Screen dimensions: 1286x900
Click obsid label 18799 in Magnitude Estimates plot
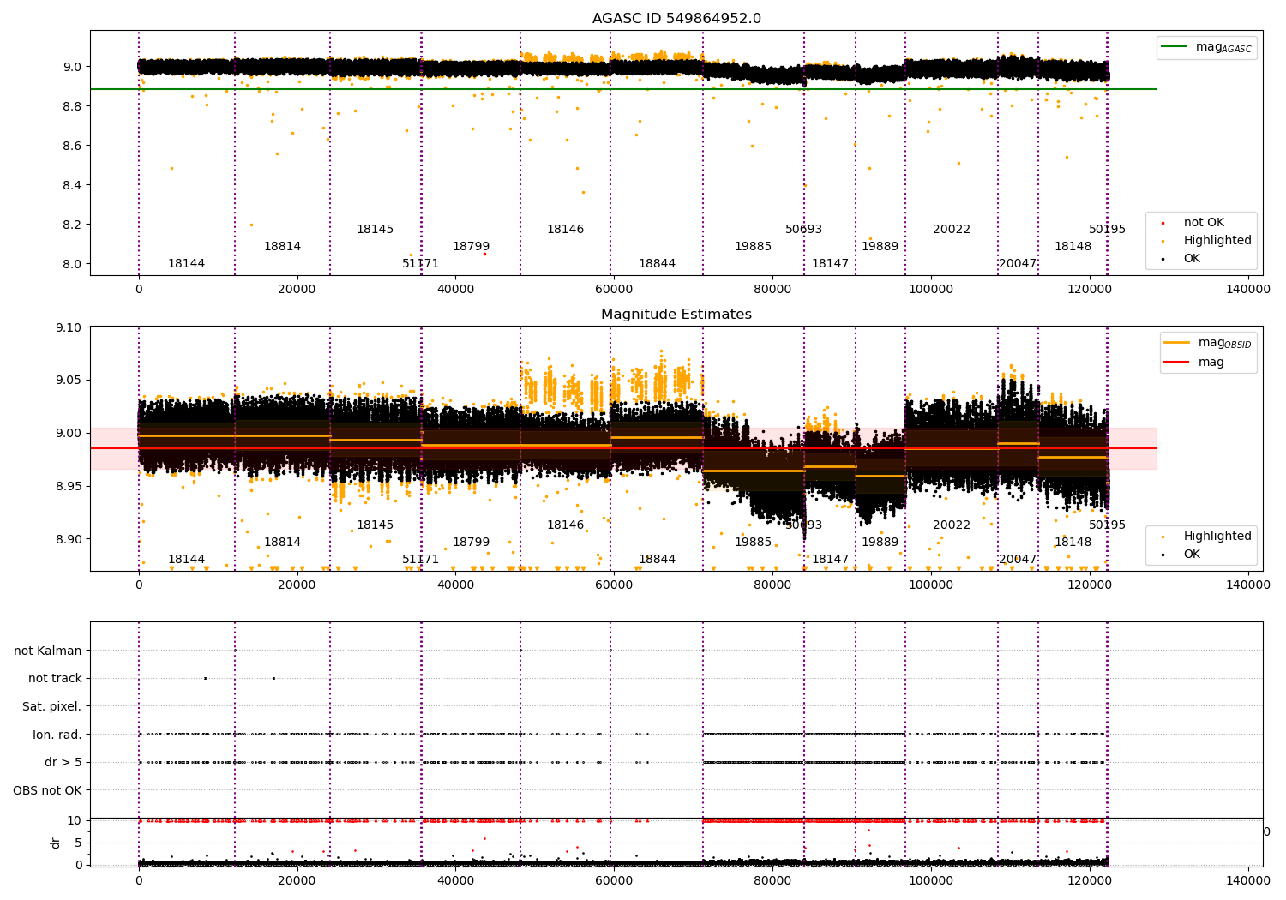point(471,543)
